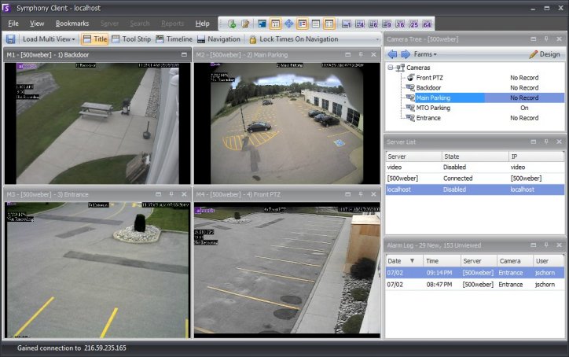
Task: Click the Camera Tree back arrow
Action: point(392,54)
